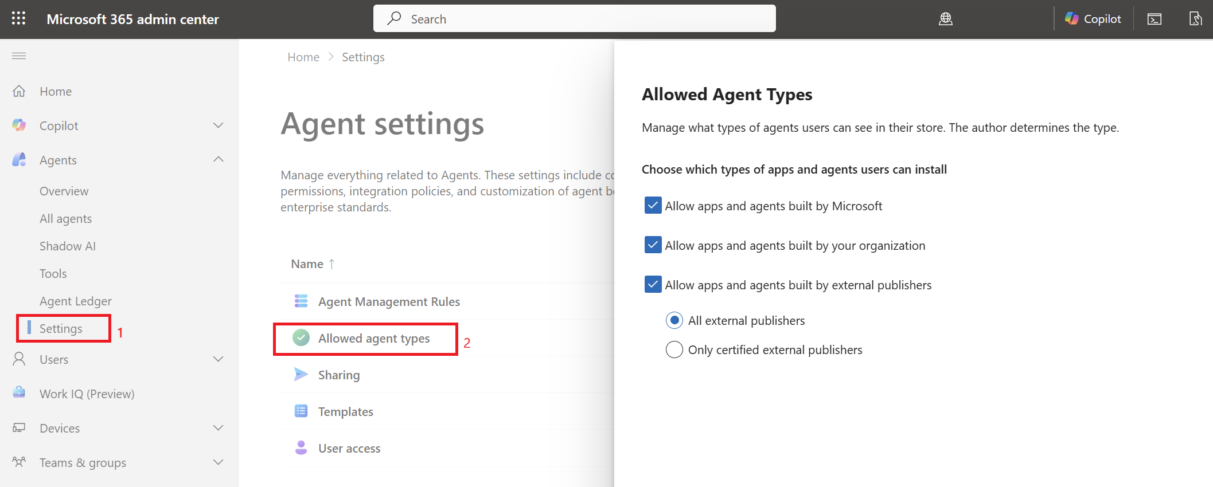Expand the Copilot sidebar section chevron
The image size is (1213, 487).
219,125
